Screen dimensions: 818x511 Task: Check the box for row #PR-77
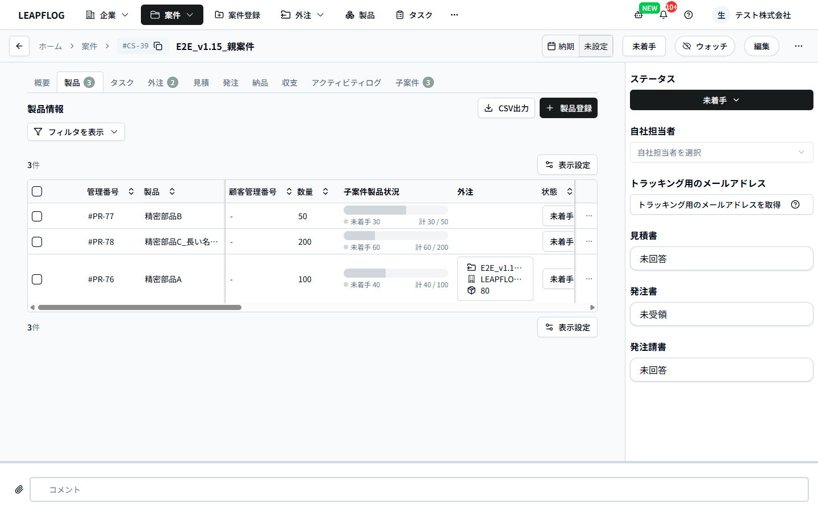pyautogui.click(x=37, y=216)
